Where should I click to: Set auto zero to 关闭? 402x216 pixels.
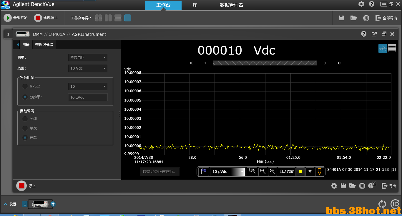pos(25,119)
